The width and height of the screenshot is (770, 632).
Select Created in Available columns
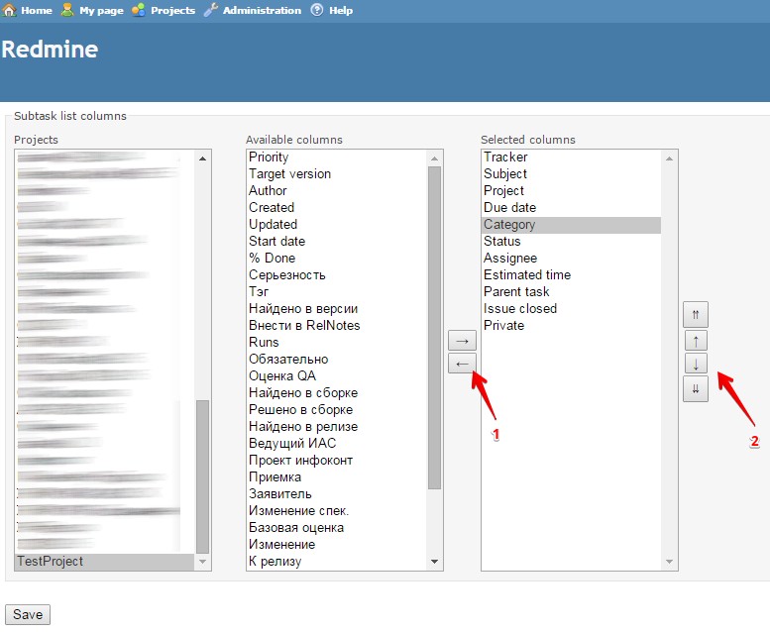(337, 207)
